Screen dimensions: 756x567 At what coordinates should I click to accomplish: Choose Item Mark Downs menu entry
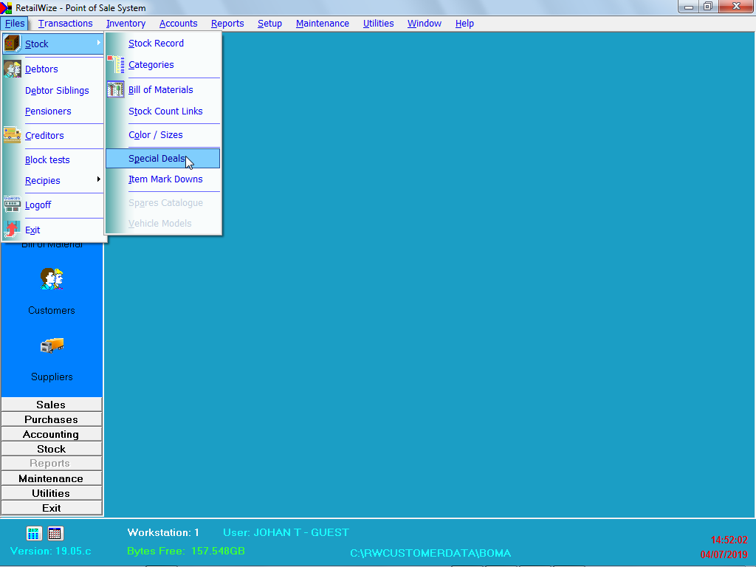coord(165,179)
